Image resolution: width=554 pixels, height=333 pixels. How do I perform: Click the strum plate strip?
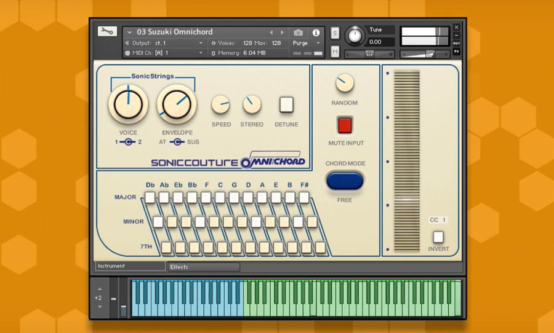coord(407,161)
